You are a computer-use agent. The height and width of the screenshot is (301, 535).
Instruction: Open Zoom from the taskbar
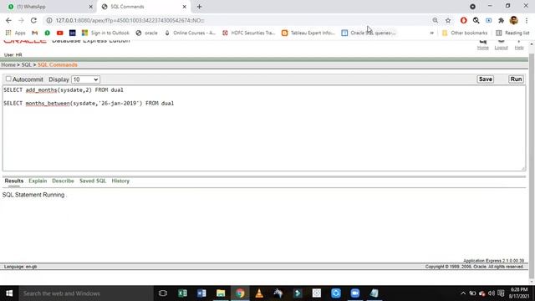354,293
